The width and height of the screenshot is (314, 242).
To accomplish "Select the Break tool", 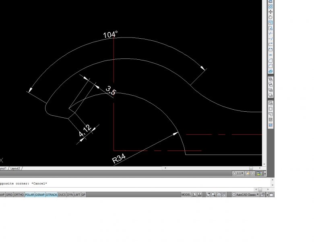I will pos(271,50).
